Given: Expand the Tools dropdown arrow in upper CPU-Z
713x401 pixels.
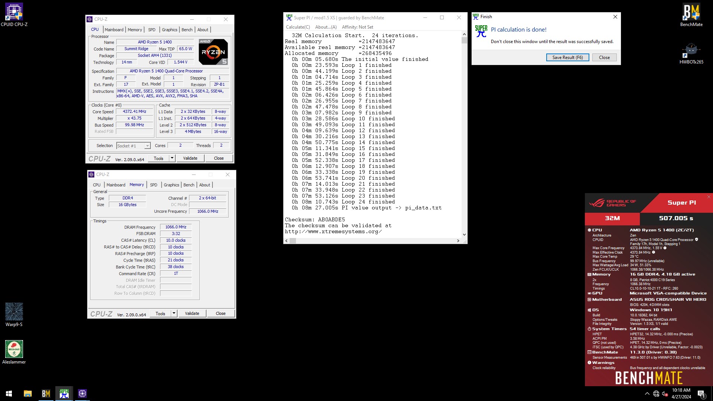Looking at the screenshot, I should [172, 158].
